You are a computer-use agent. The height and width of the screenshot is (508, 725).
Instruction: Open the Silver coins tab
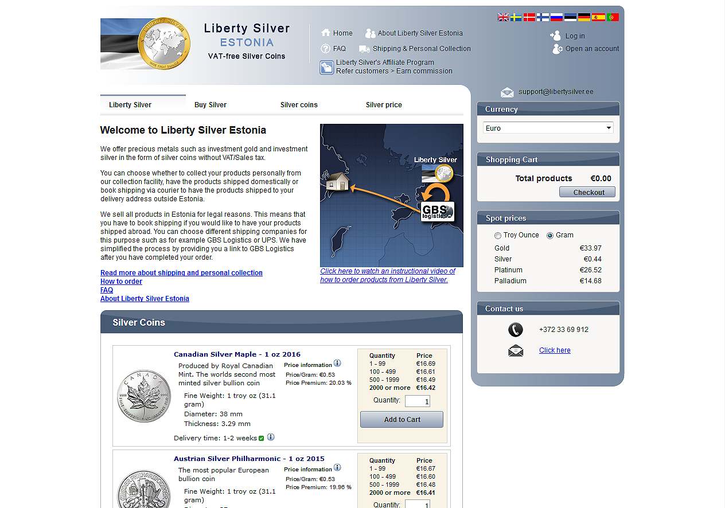pyautogui.click(x=299, y=105)
